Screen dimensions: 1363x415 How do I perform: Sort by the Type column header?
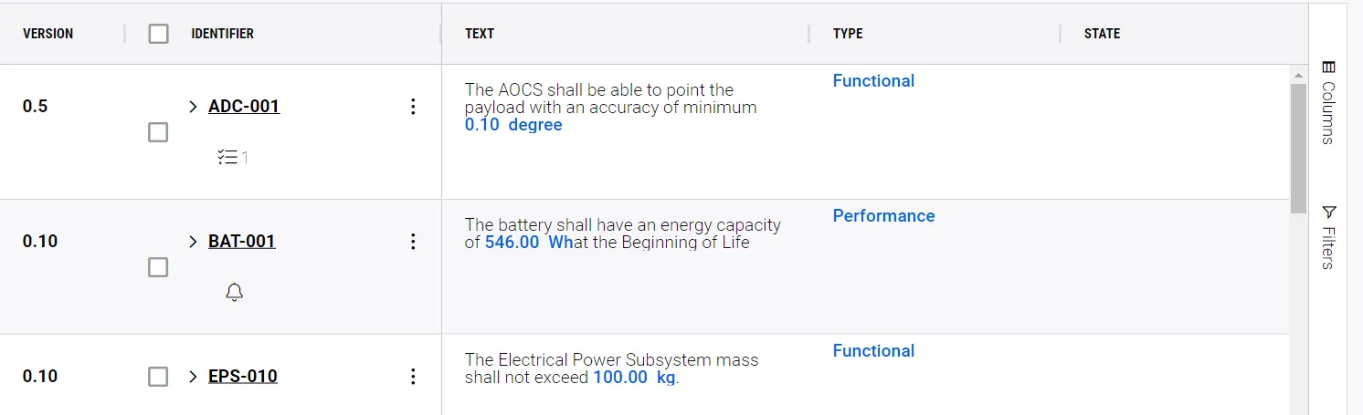pyautogui.click(x=848, y=34)
